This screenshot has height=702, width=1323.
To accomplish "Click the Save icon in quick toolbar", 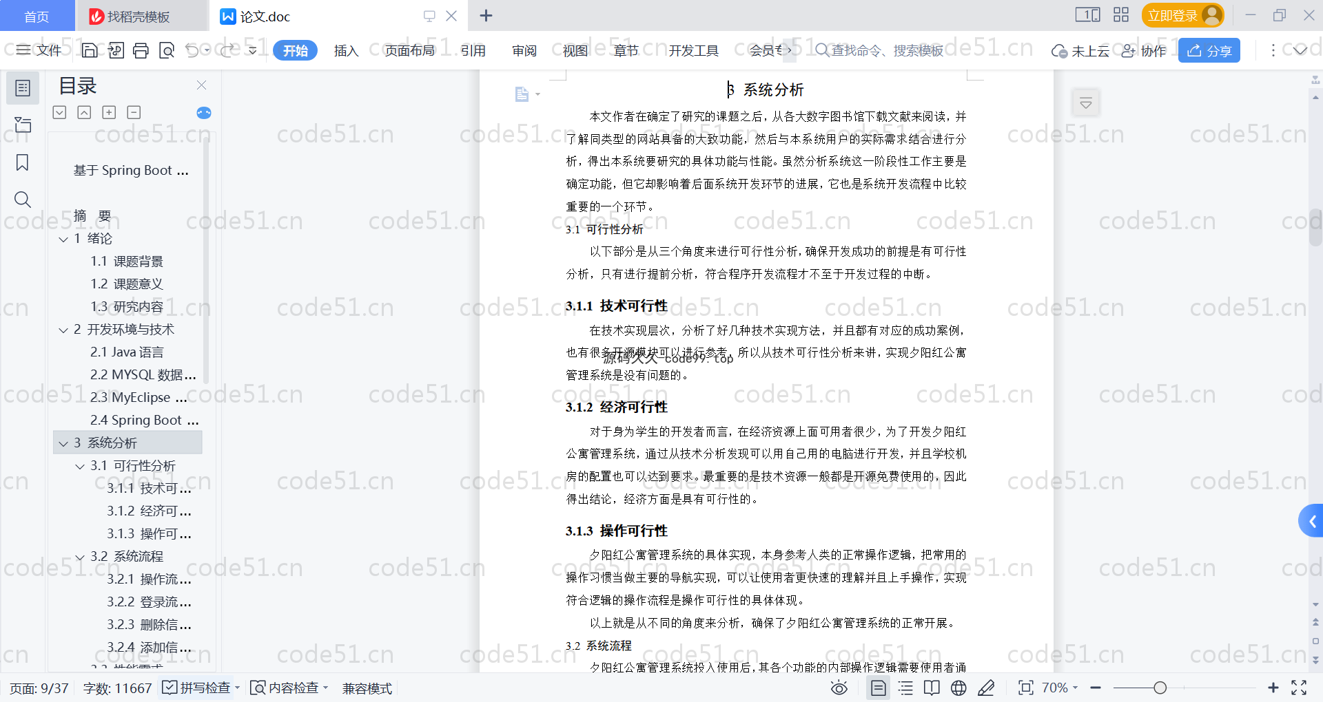I will click(x=90, y=50).
